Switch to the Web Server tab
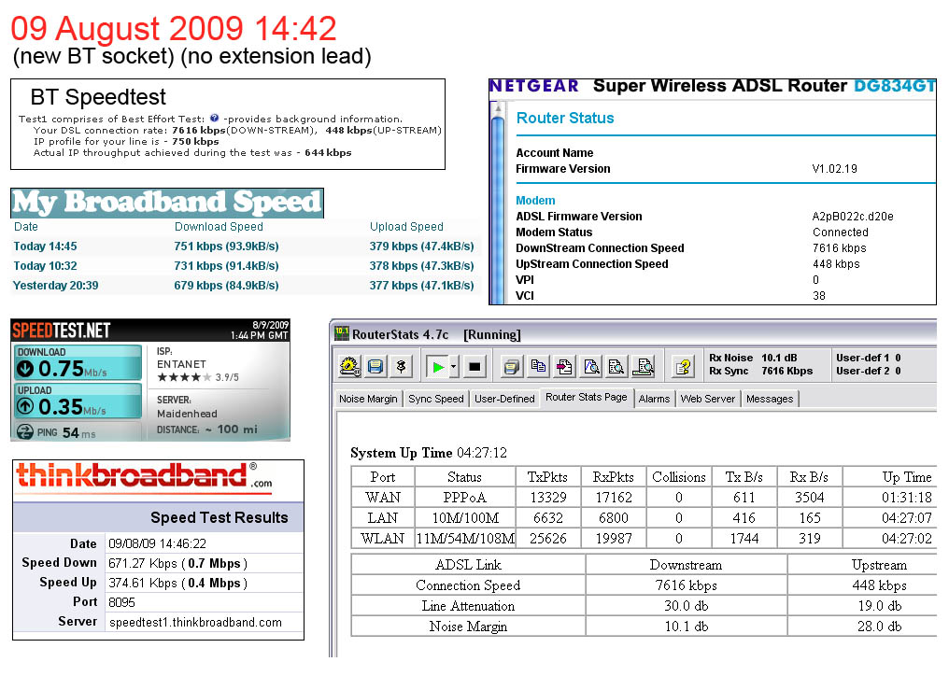The image size is (949, 676). click(x=707, y=399)
